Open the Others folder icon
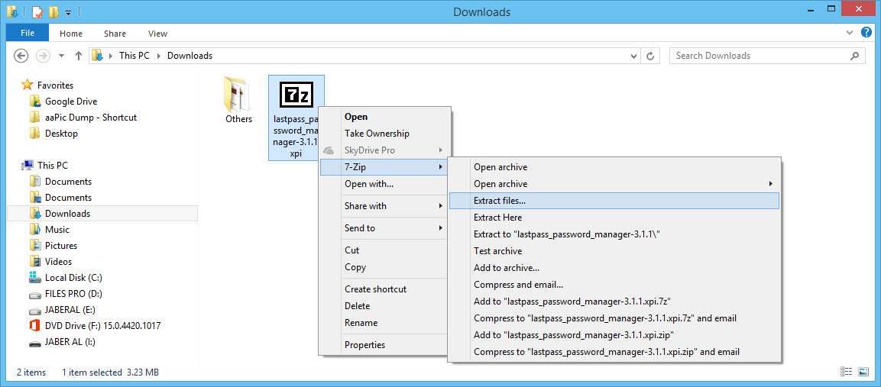The height and width of the screenshot is (387, 881). (238, 93)
